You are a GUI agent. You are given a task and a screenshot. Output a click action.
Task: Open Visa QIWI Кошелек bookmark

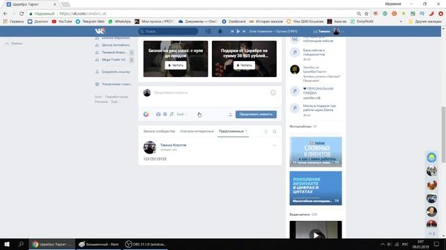[305, 22]
